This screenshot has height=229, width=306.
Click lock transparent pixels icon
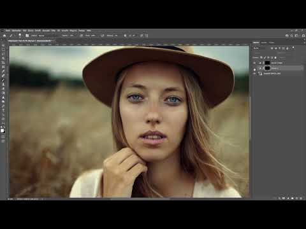pyautogui.click(x=261, y=57)
